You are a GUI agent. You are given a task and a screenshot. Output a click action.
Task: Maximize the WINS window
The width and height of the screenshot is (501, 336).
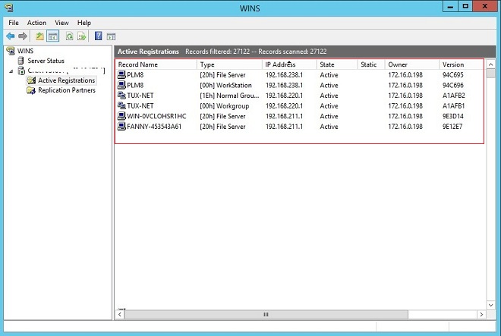pyautogui.click(x=465, y=6)
